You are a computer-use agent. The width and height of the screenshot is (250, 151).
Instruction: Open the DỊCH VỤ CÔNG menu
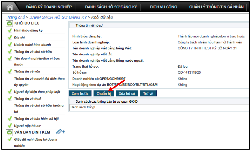pyautogui.click(x=163, y=7)
